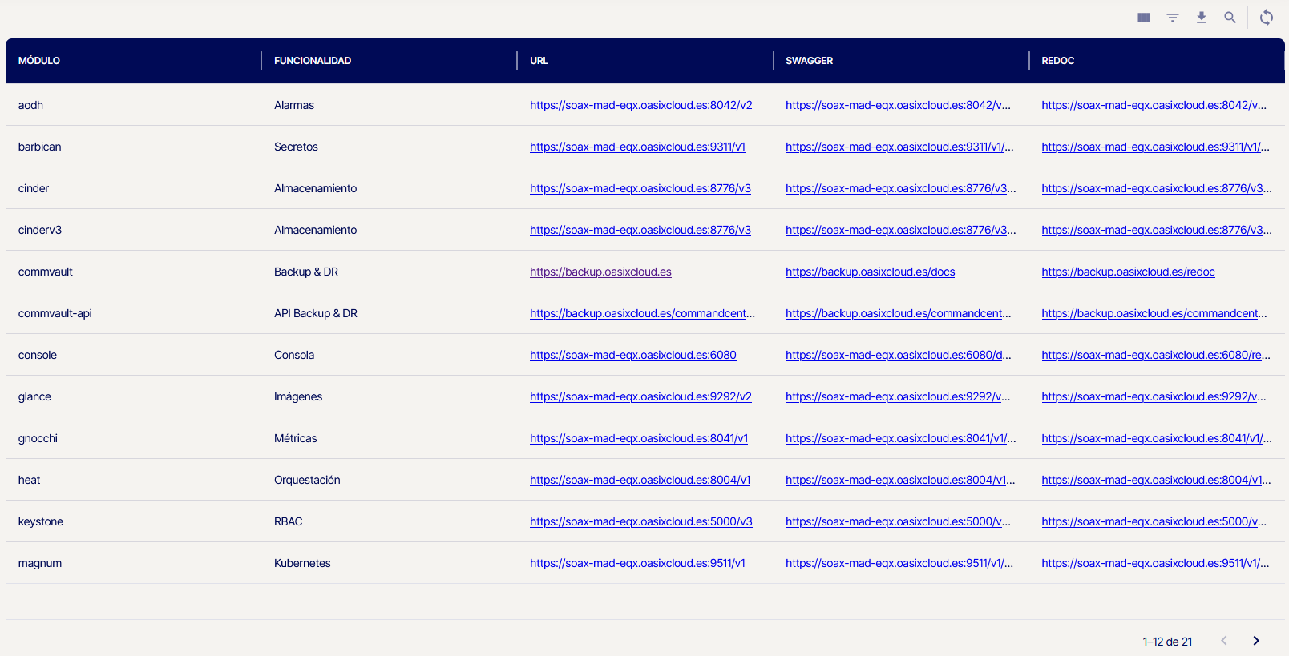Sort by MÓDULO column header

click(x=39, y=61)
